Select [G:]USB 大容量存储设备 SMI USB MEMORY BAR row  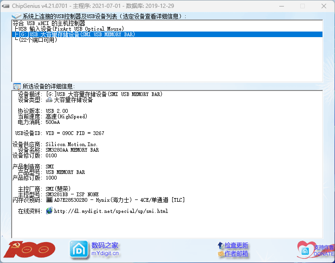[167, 34]
